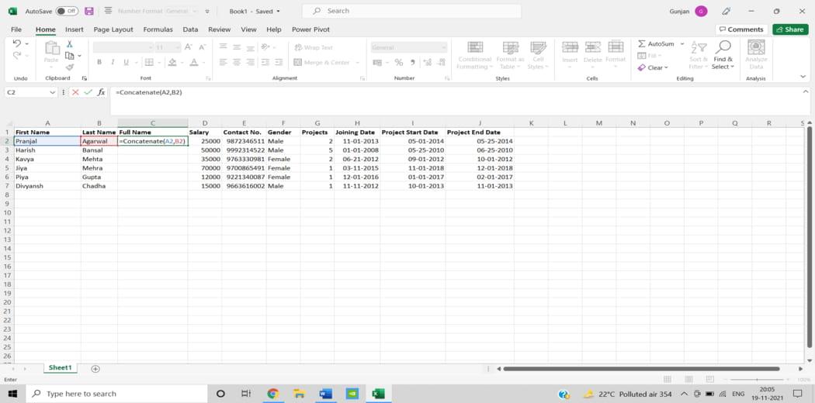Viewport: 815px width, 403px height.
Task: Switch to the Insert tab
Action: pyautogui.click(x=75, y=29)
